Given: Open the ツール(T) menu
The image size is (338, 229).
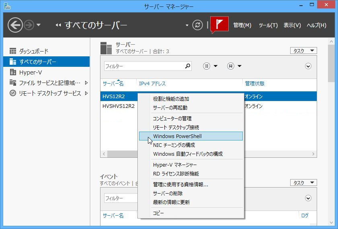Looking at the screenshot, I should pyautogui.click(x=268, y=25).
